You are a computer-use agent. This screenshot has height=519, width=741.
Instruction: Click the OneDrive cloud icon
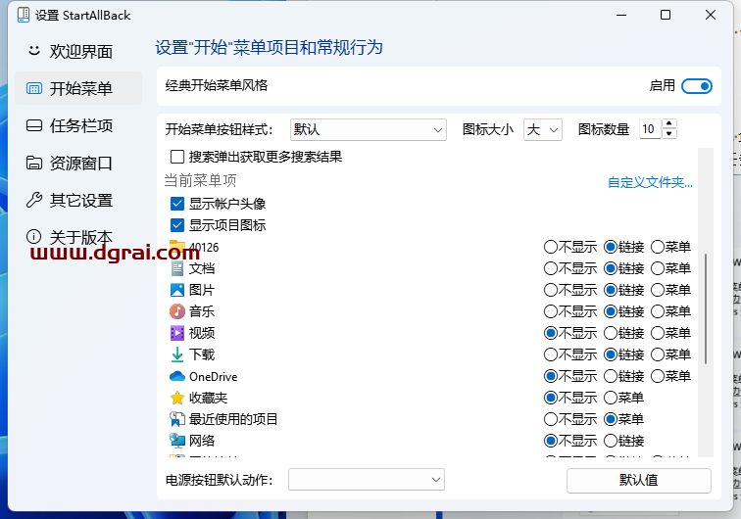[177, 376]
